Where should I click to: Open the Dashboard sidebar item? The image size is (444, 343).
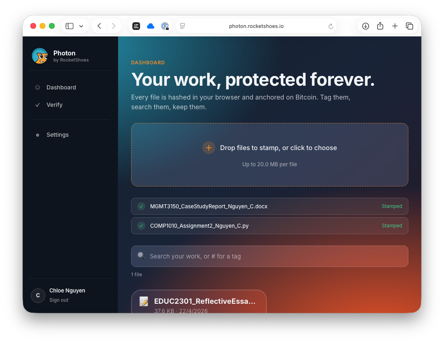pos(61,87)
